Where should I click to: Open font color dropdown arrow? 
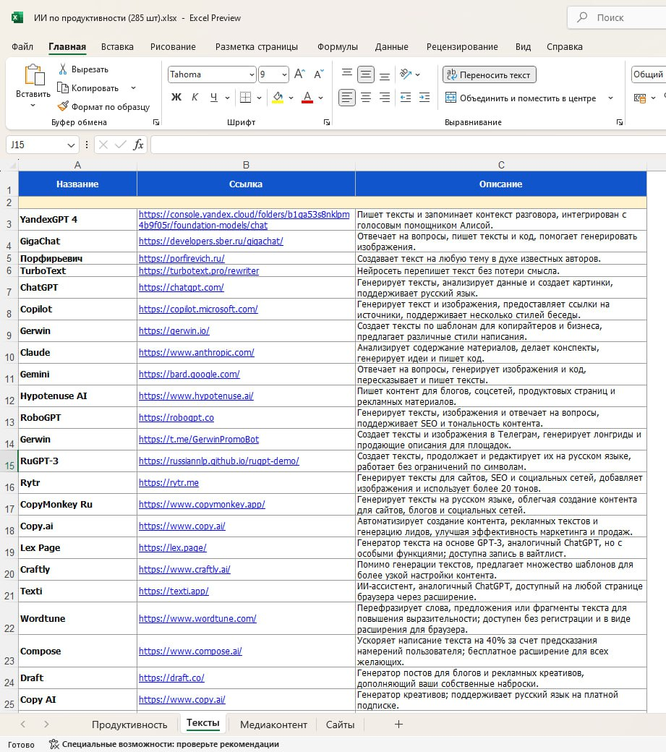coord(321,98)
